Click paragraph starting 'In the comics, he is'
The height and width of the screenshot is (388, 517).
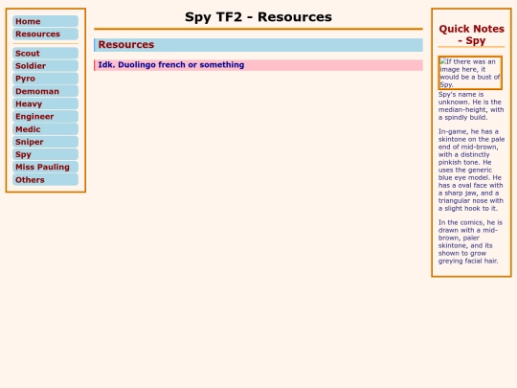pos(471,241)
